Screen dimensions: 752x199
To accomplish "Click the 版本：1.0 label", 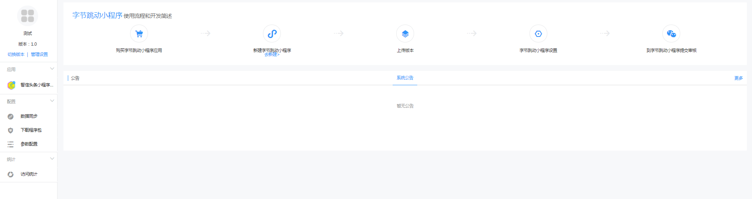I will click(27, 44).
